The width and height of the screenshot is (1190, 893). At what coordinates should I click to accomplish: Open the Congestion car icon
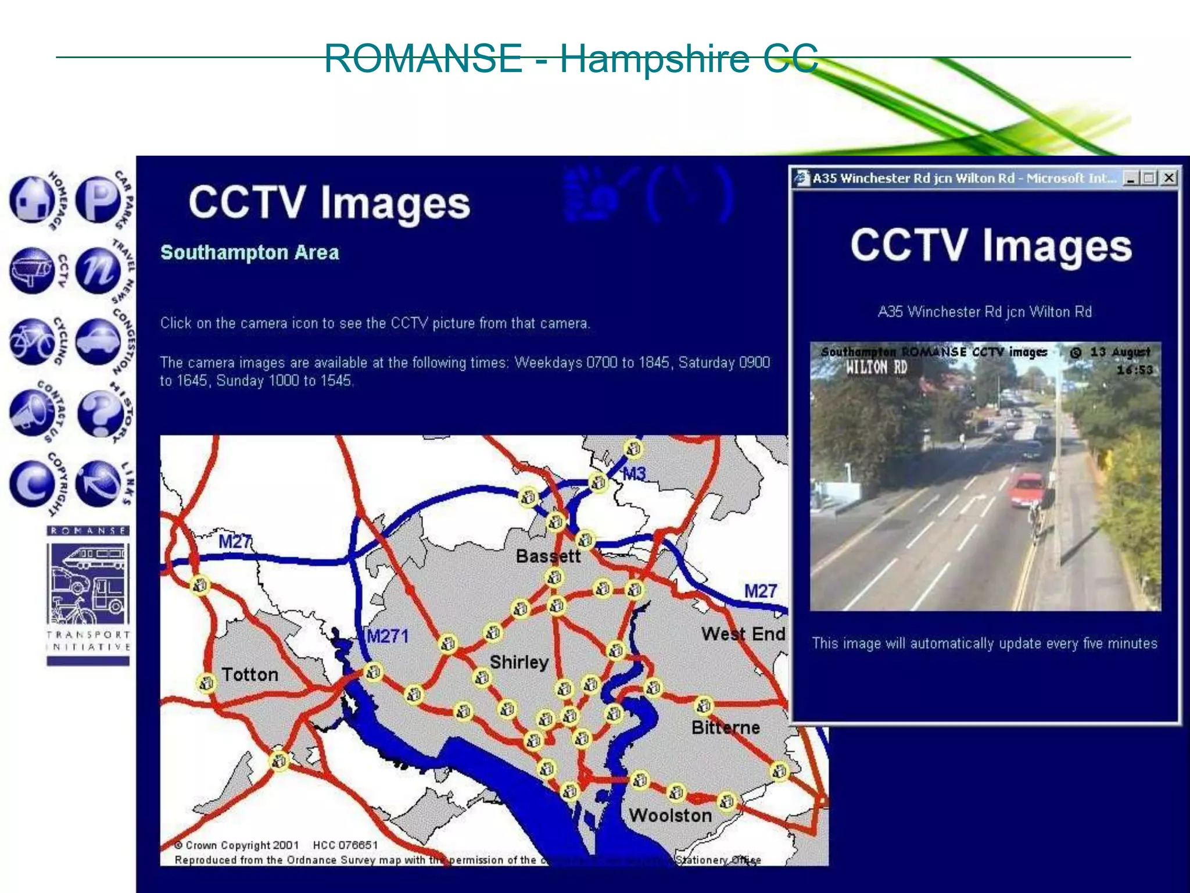[x=98, y=342]
